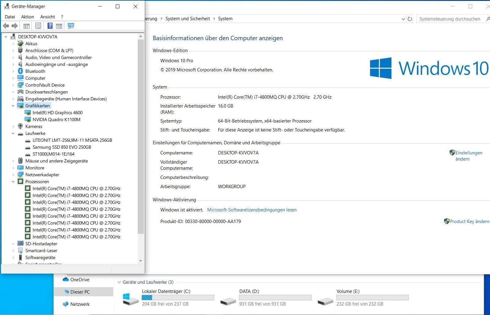The image size is (490, 315).
Task: Collapse the Laufwerke category
Action: tap(13, 133)
